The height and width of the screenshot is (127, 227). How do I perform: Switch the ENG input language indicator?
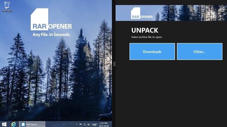coord(94,125)
